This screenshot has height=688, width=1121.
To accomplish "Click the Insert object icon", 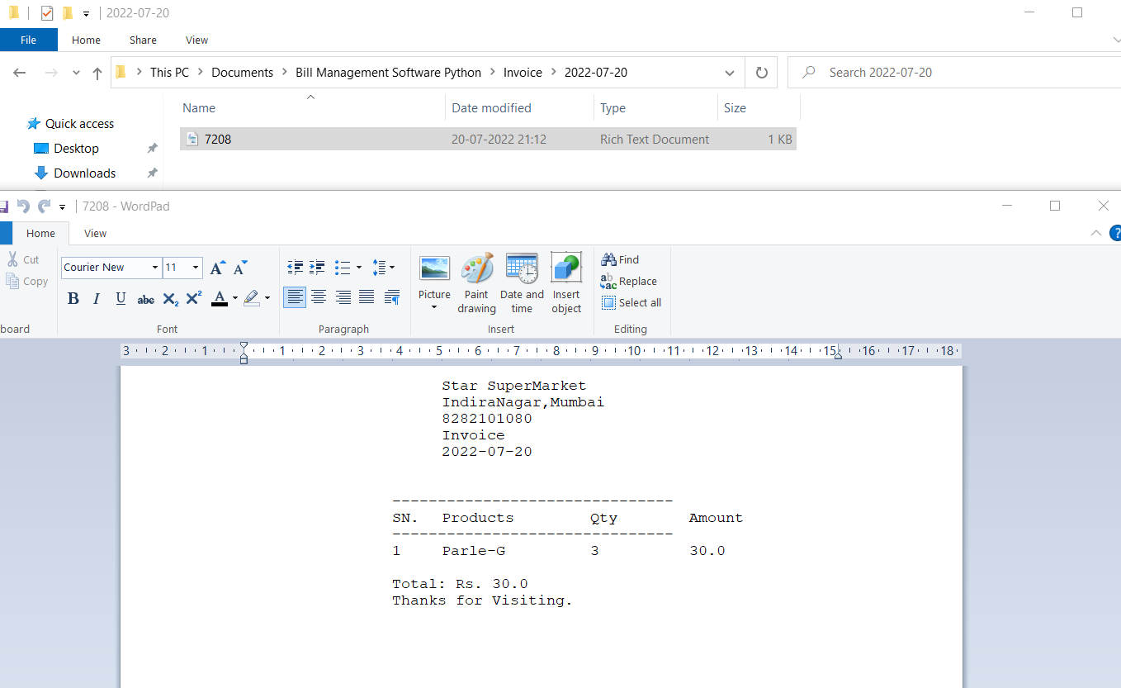I will coord(566,281).
